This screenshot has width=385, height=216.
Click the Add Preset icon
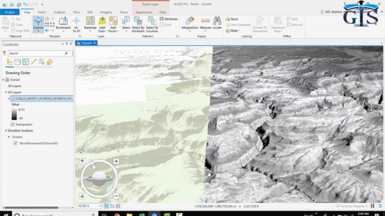coord(113,21)
